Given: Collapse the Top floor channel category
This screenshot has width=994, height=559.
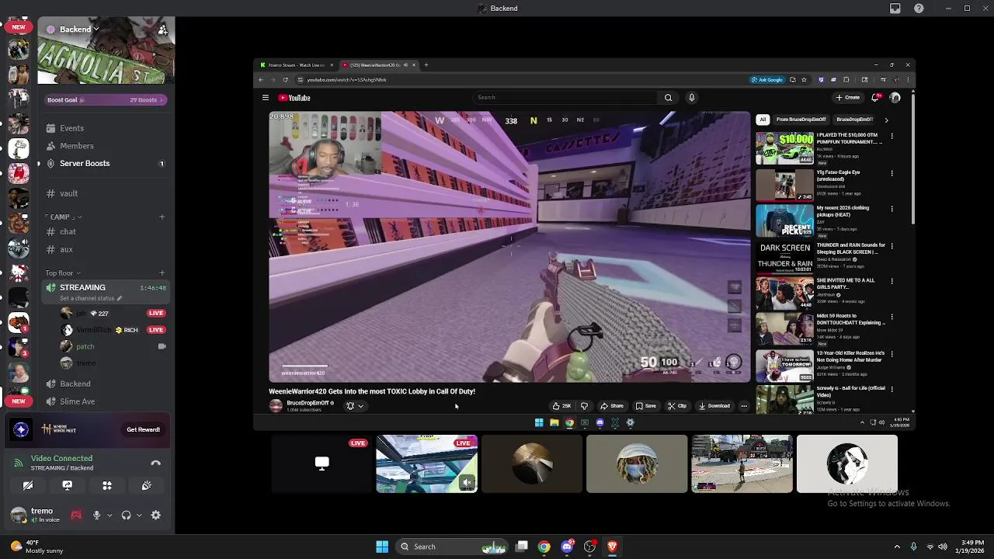Looking at the screenshot, I should [x=62, y=273].
